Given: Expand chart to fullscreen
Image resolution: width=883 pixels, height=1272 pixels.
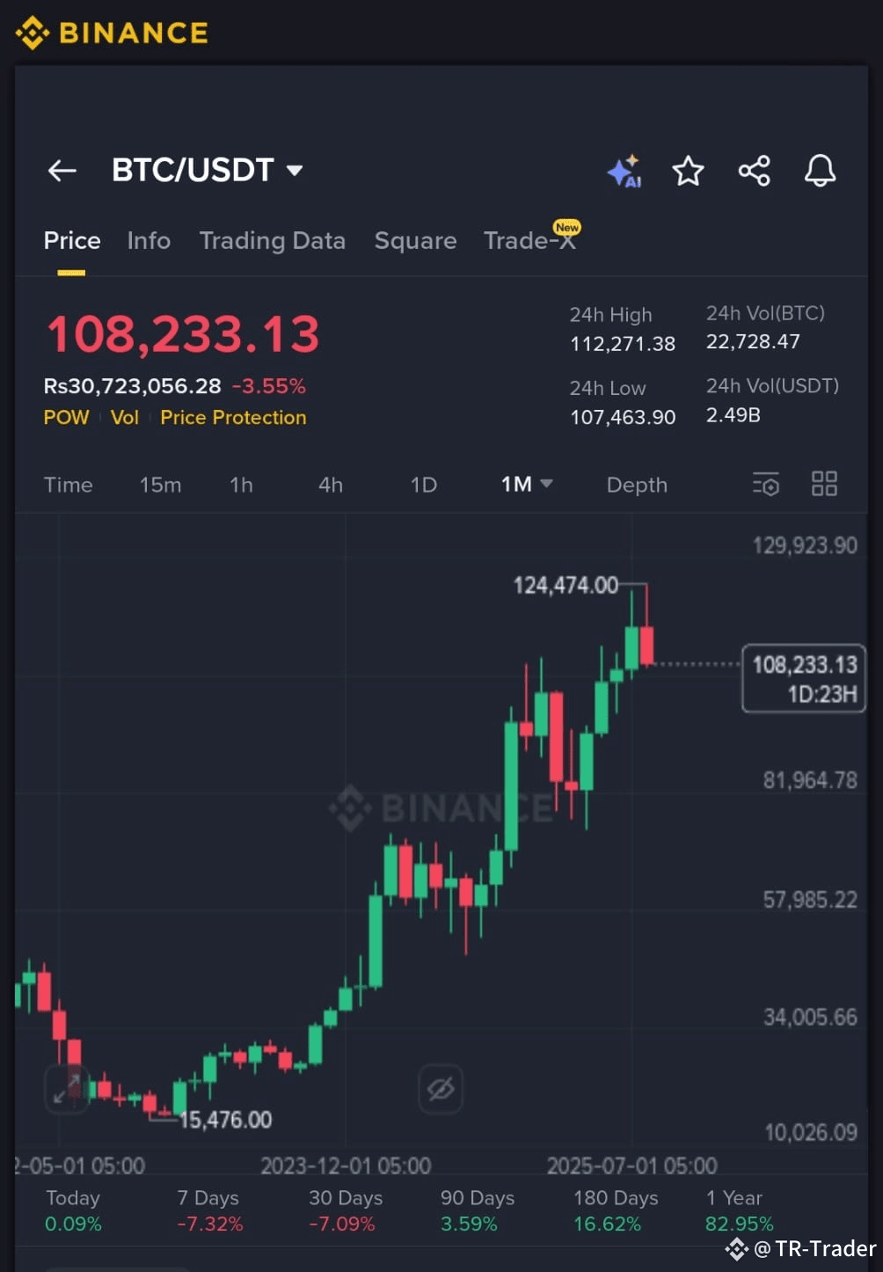Looking at the screenshot, I should [x=67, y=1089].
